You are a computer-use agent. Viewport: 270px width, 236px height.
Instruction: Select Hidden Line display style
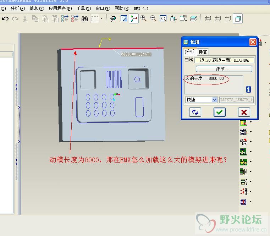click(x=218, y=18)
